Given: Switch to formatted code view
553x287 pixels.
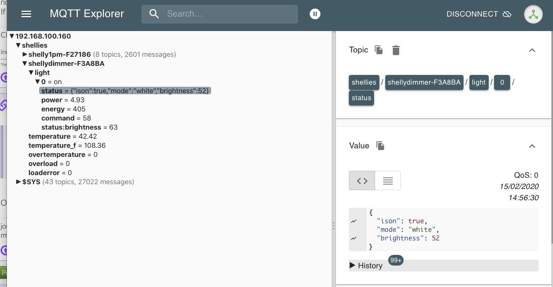Looking at the screenshot, I should (362, 180).
